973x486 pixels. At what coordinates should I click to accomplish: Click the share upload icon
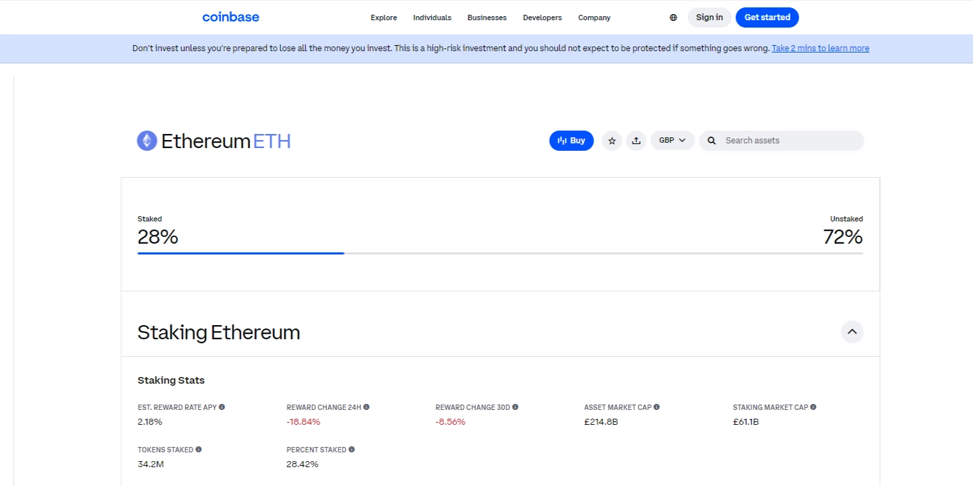coord(636,141)
